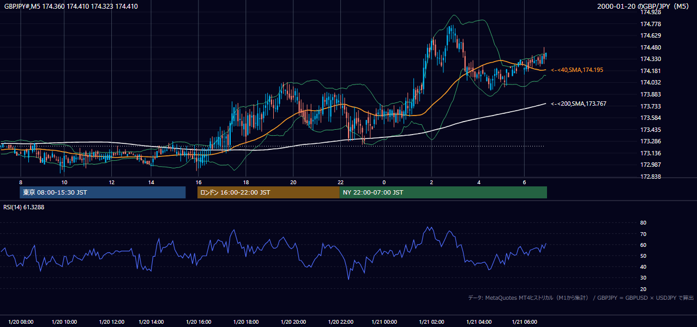Viewport: 697px width, 327px height.
Task: Click the 200 SMA 173.767 white label
Action: point(579,104)
